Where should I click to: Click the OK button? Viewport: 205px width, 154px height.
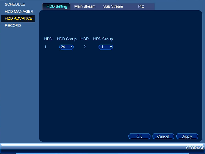point(139,136)
